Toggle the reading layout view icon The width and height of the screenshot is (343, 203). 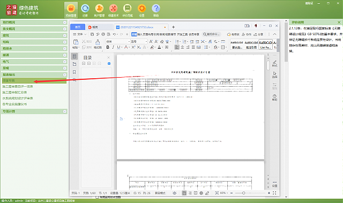196,193
